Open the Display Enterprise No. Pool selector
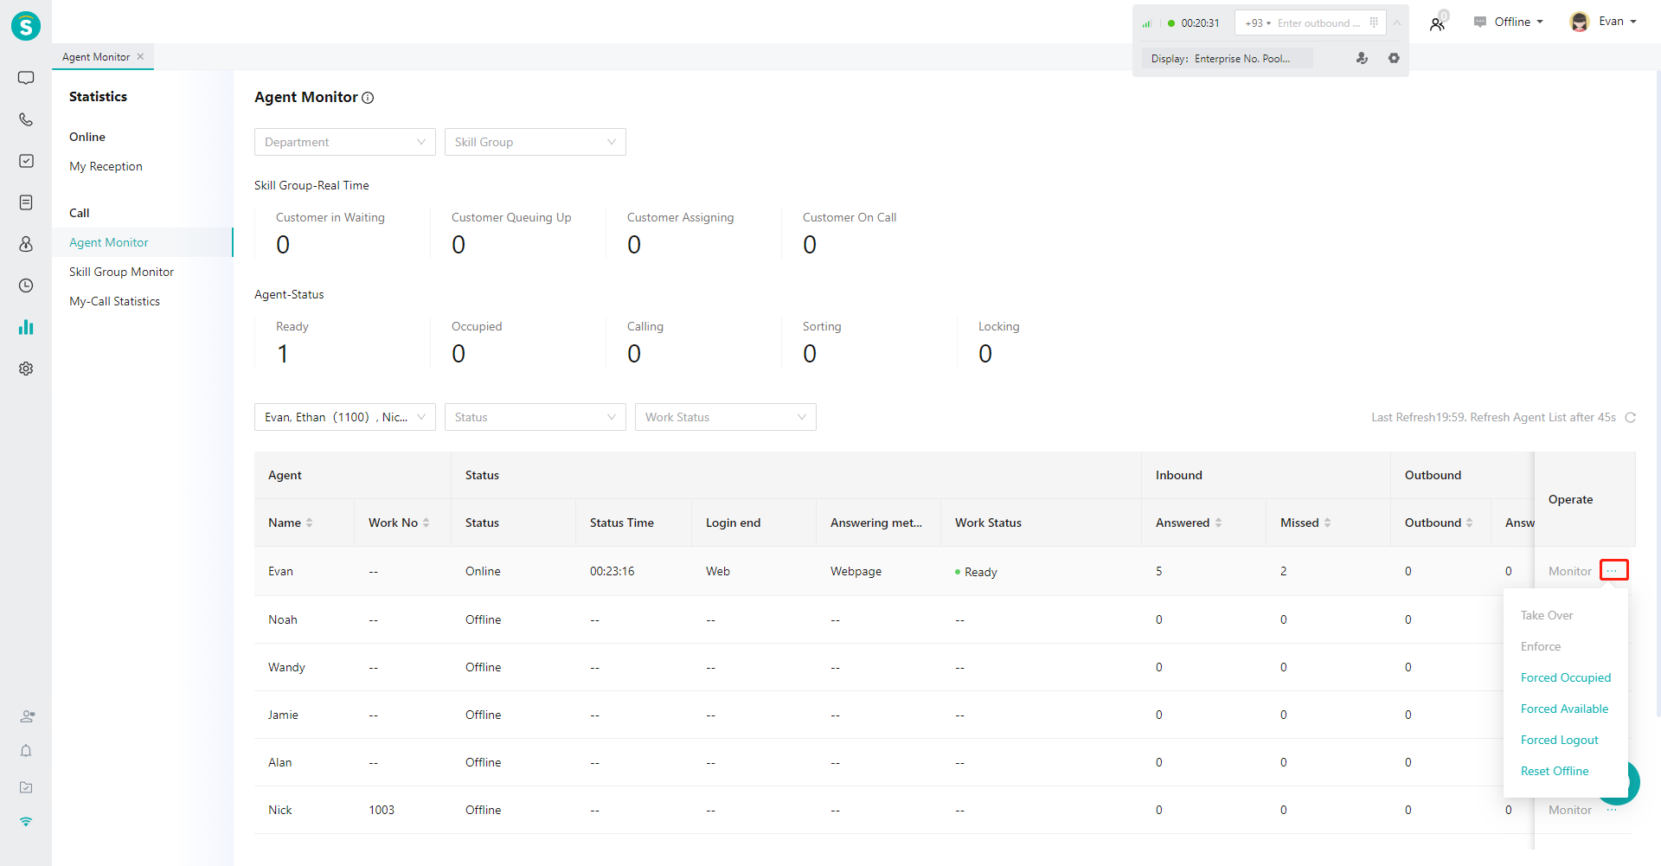The height and width of the screenshot is (866, 1661). tap(1228, 58)
